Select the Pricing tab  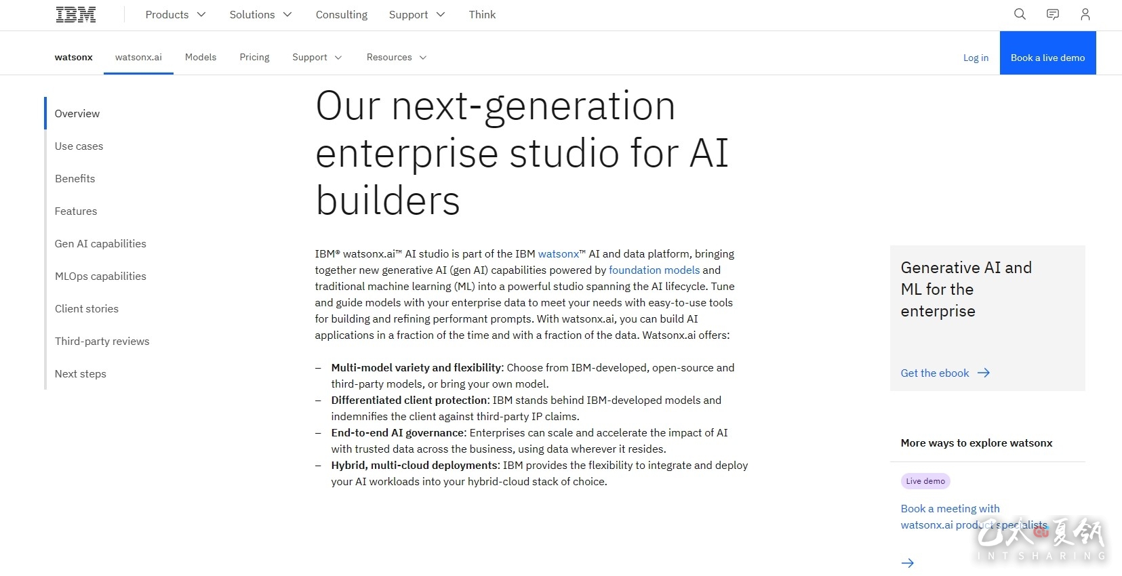point(254,57)
